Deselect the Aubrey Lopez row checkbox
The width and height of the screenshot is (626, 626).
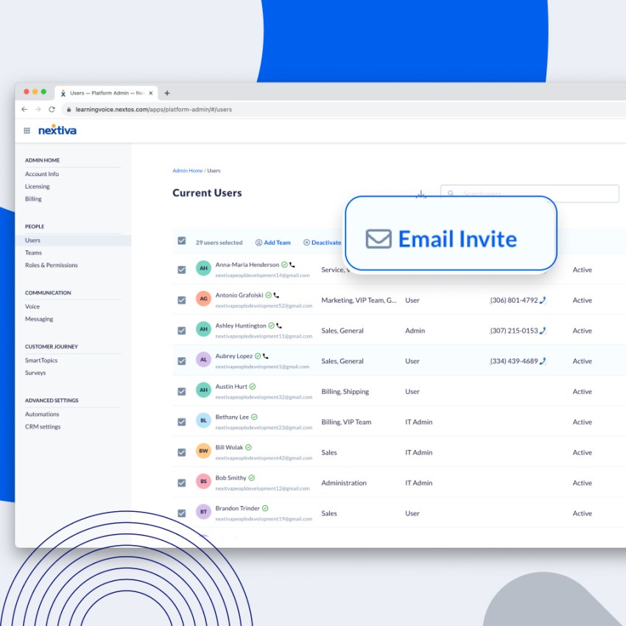pos(182,361)
